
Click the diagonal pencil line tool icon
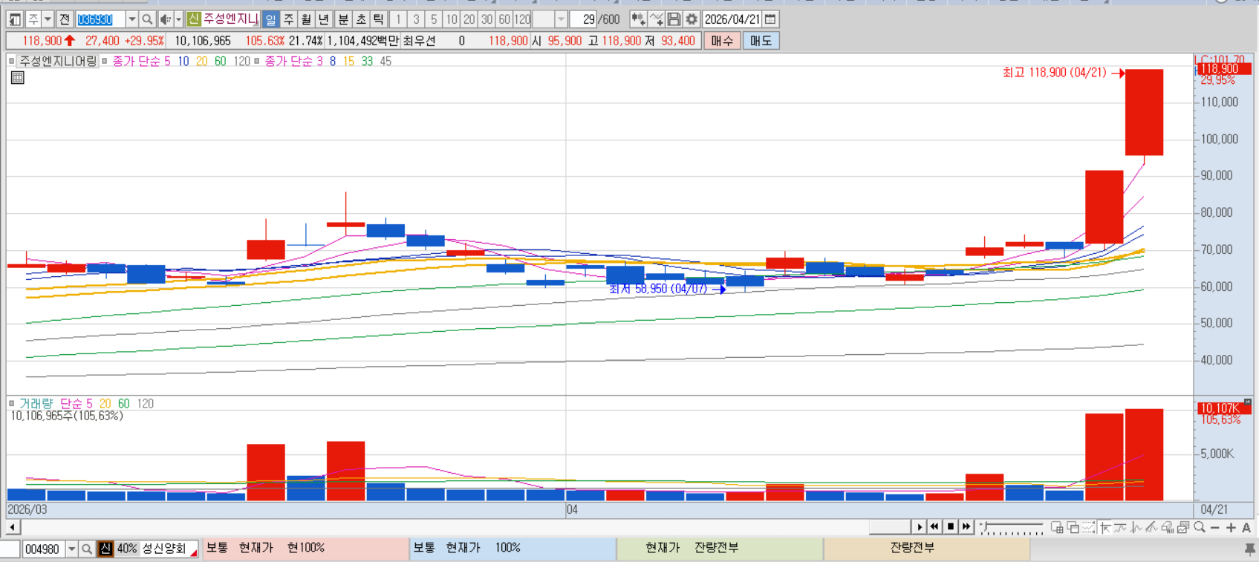coord(1151,527)
